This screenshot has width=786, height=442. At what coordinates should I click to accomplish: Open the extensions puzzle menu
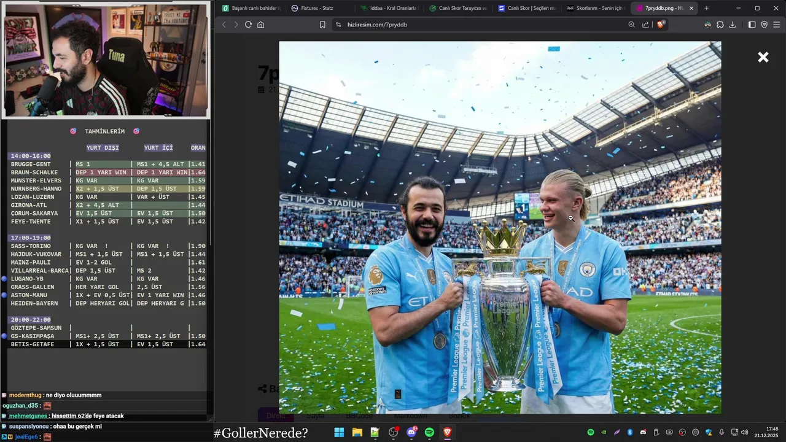pos(720,25)
